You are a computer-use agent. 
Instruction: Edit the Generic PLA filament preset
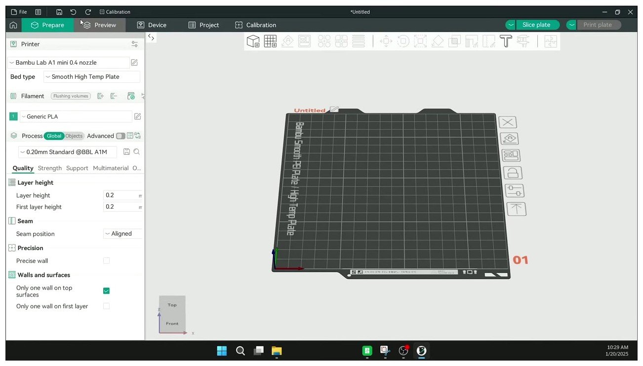[x=138, y=116]
